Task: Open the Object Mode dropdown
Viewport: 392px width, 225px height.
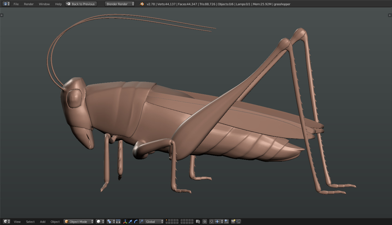Action: tap(79, 221)
